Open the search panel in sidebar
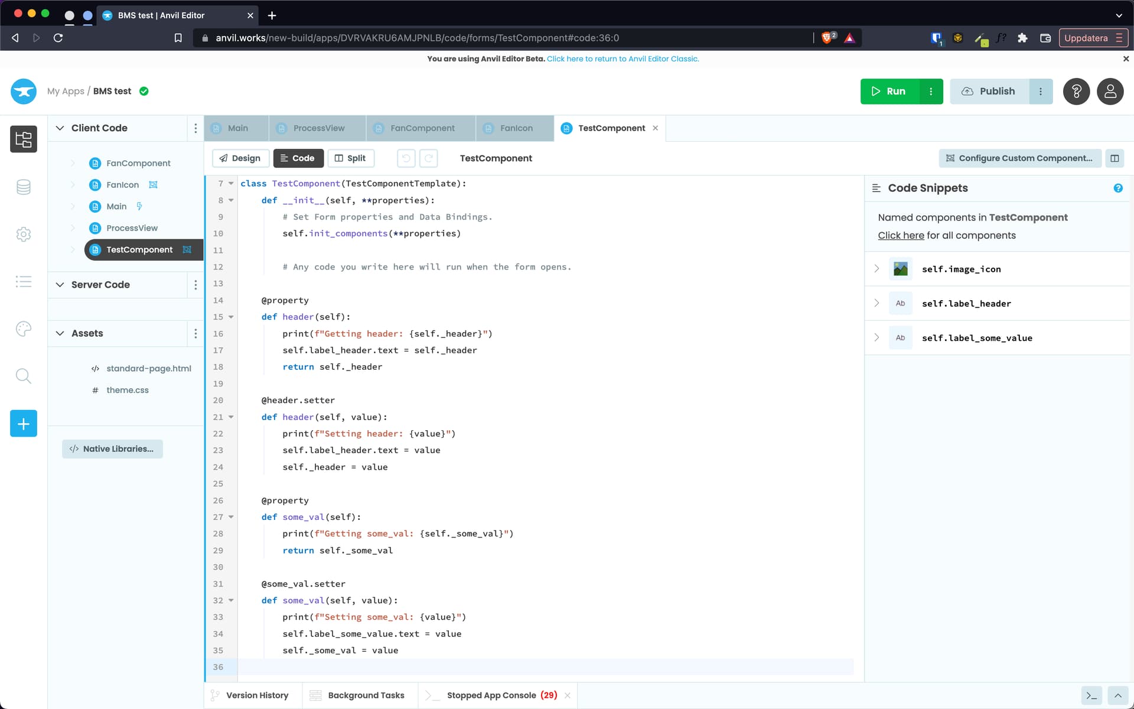Image resolution: width=1134 pixels, height=709 pixels. pyautogui.click(x=24, y=376)
